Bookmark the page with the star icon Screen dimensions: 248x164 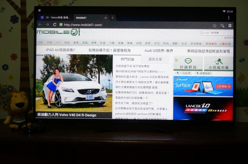(215, 26)
